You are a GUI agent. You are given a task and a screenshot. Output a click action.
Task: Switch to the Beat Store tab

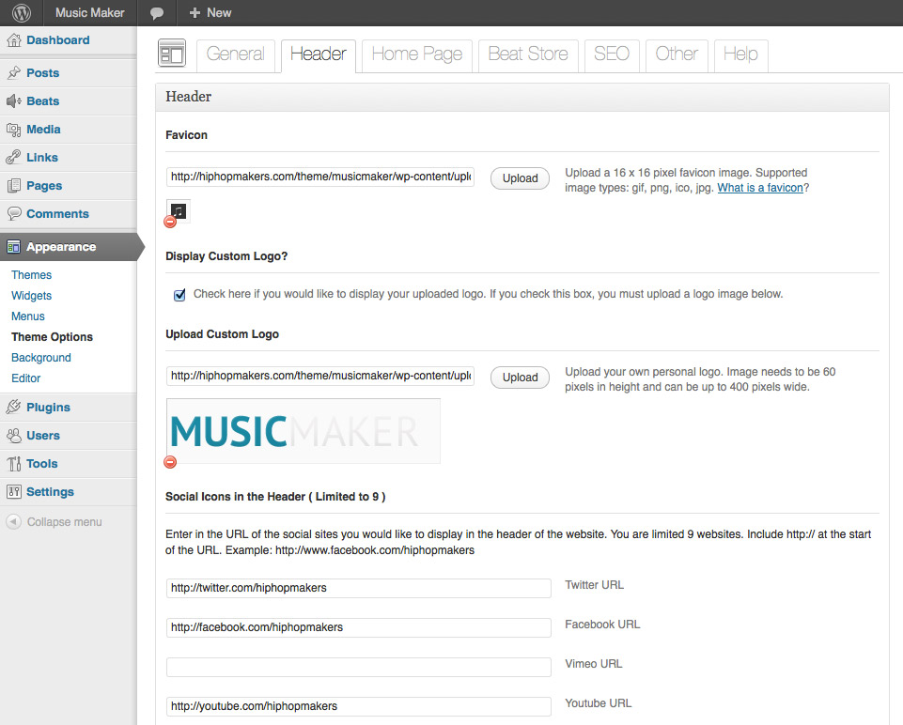tap(528, 54)
